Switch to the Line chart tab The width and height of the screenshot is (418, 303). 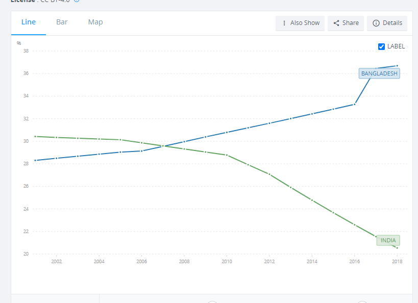pyautogui.click(x=29, y=22)
